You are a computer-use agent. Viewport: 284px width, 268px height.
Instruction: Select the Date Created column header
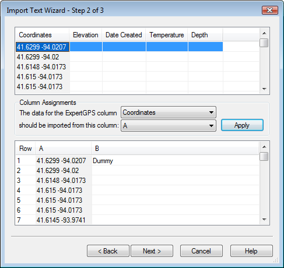(x=124, y=35)
